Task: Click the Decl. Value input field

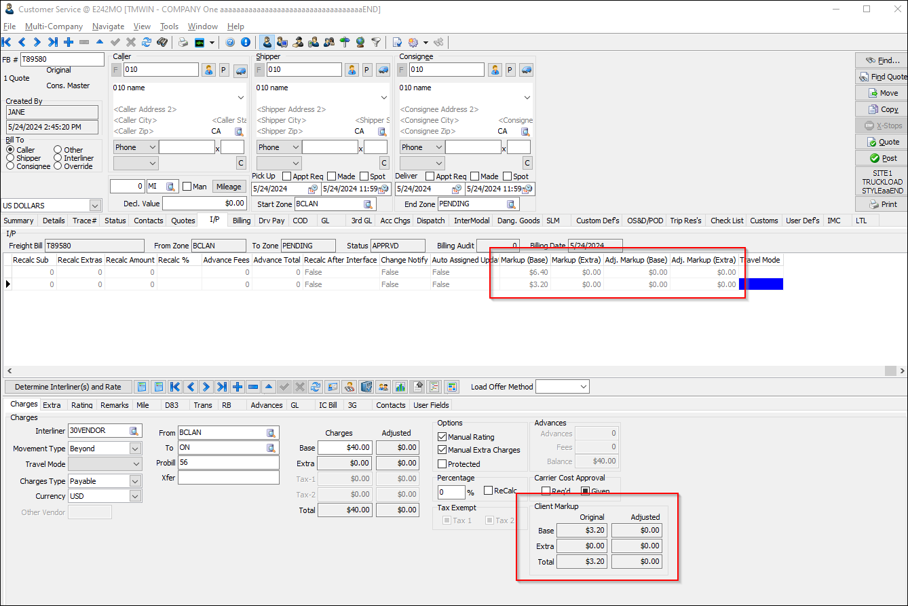Action: pos(205,204)
